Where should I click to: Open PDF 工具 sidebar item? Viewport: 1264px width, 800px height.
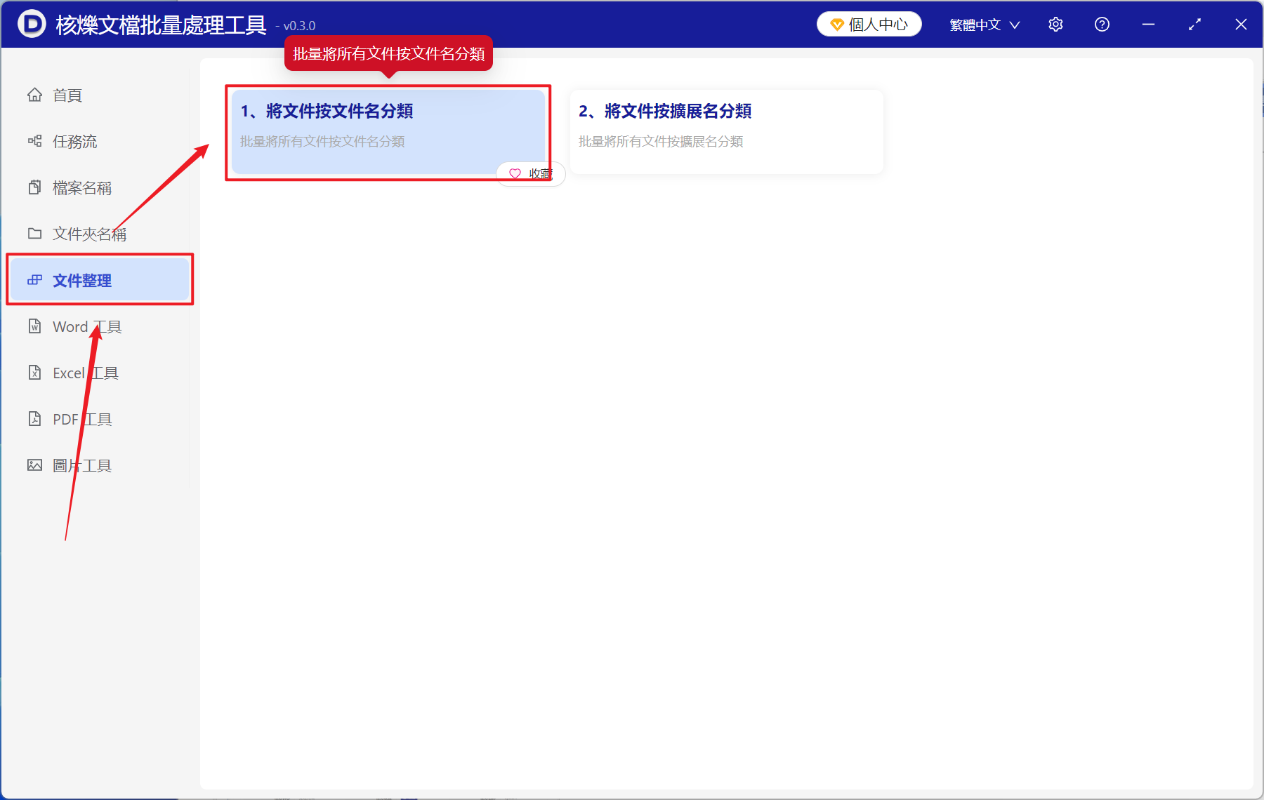tap(99, 419)
